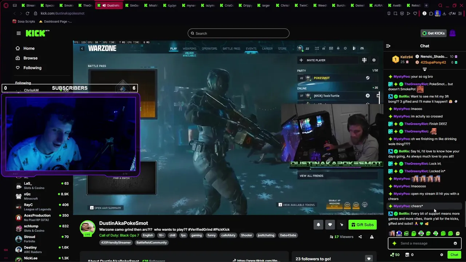Open AcezProduction channel in sidebar
466x262 pixels.
pyautogui.click(x=42, y=218)
